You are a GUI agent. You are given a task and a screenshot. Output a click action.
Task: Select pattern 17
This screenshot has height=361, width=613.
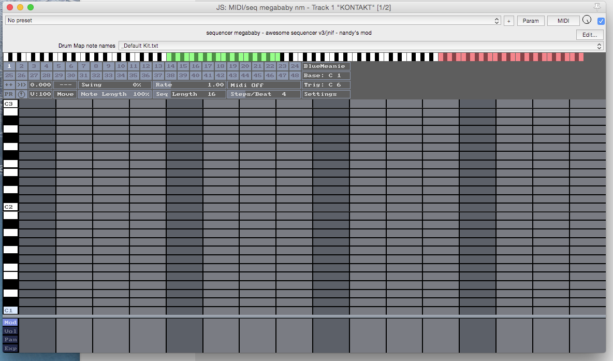coord(208,66)
